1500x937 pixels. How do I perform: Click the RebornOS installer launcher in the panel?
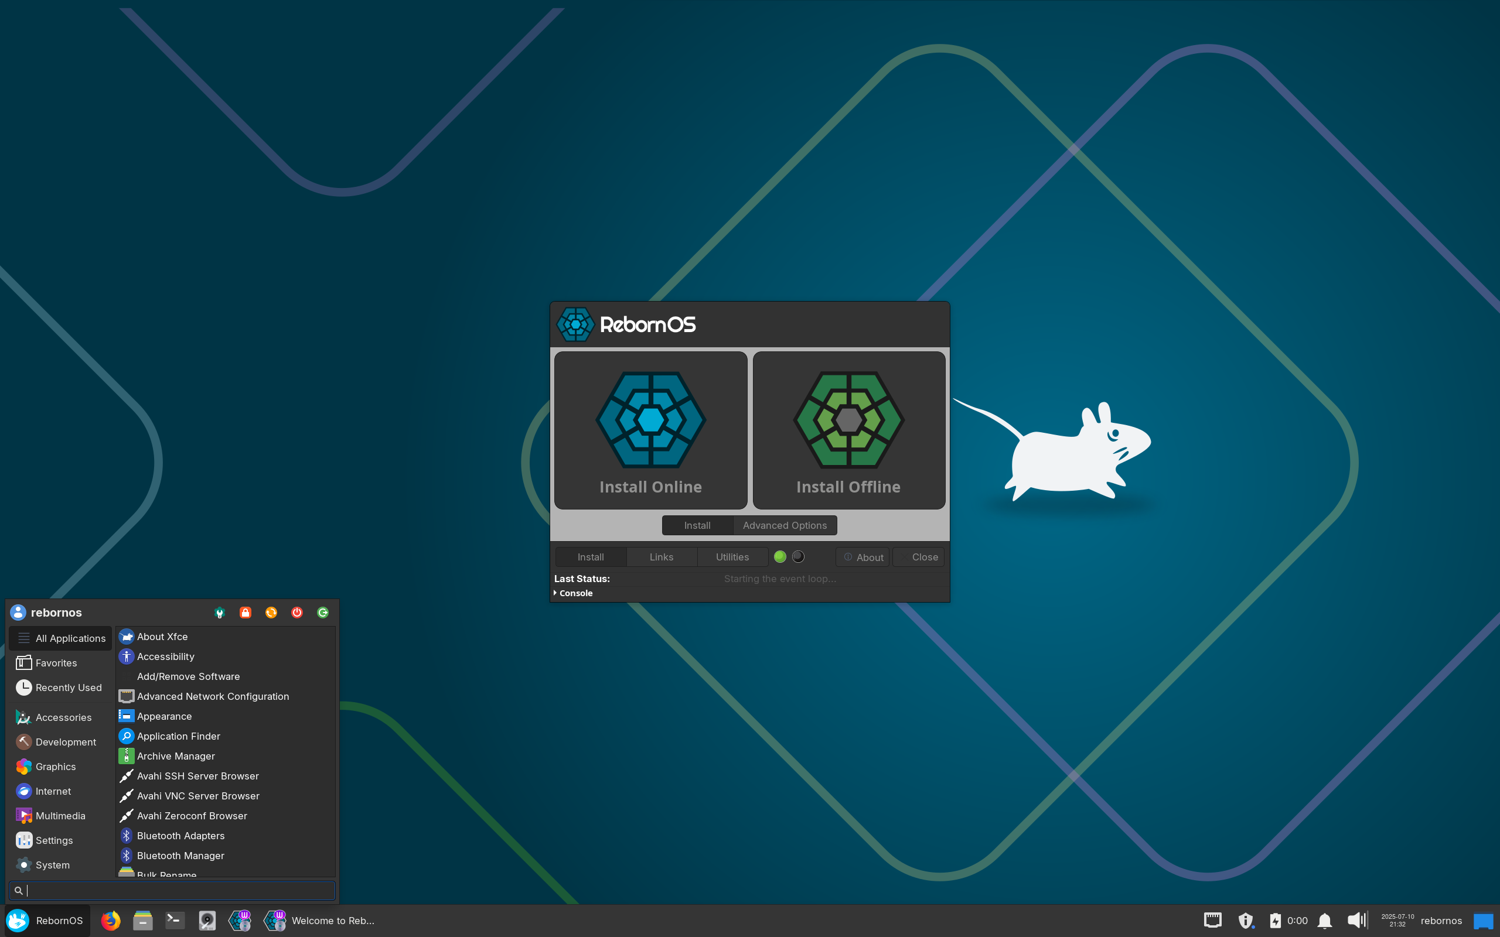[240, 920]
